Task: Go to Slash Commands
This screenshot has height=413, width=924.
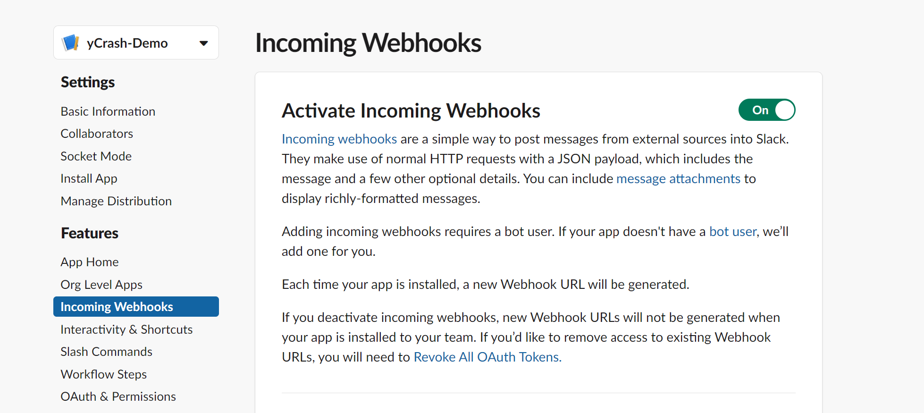Action: (x=107, y=352)
